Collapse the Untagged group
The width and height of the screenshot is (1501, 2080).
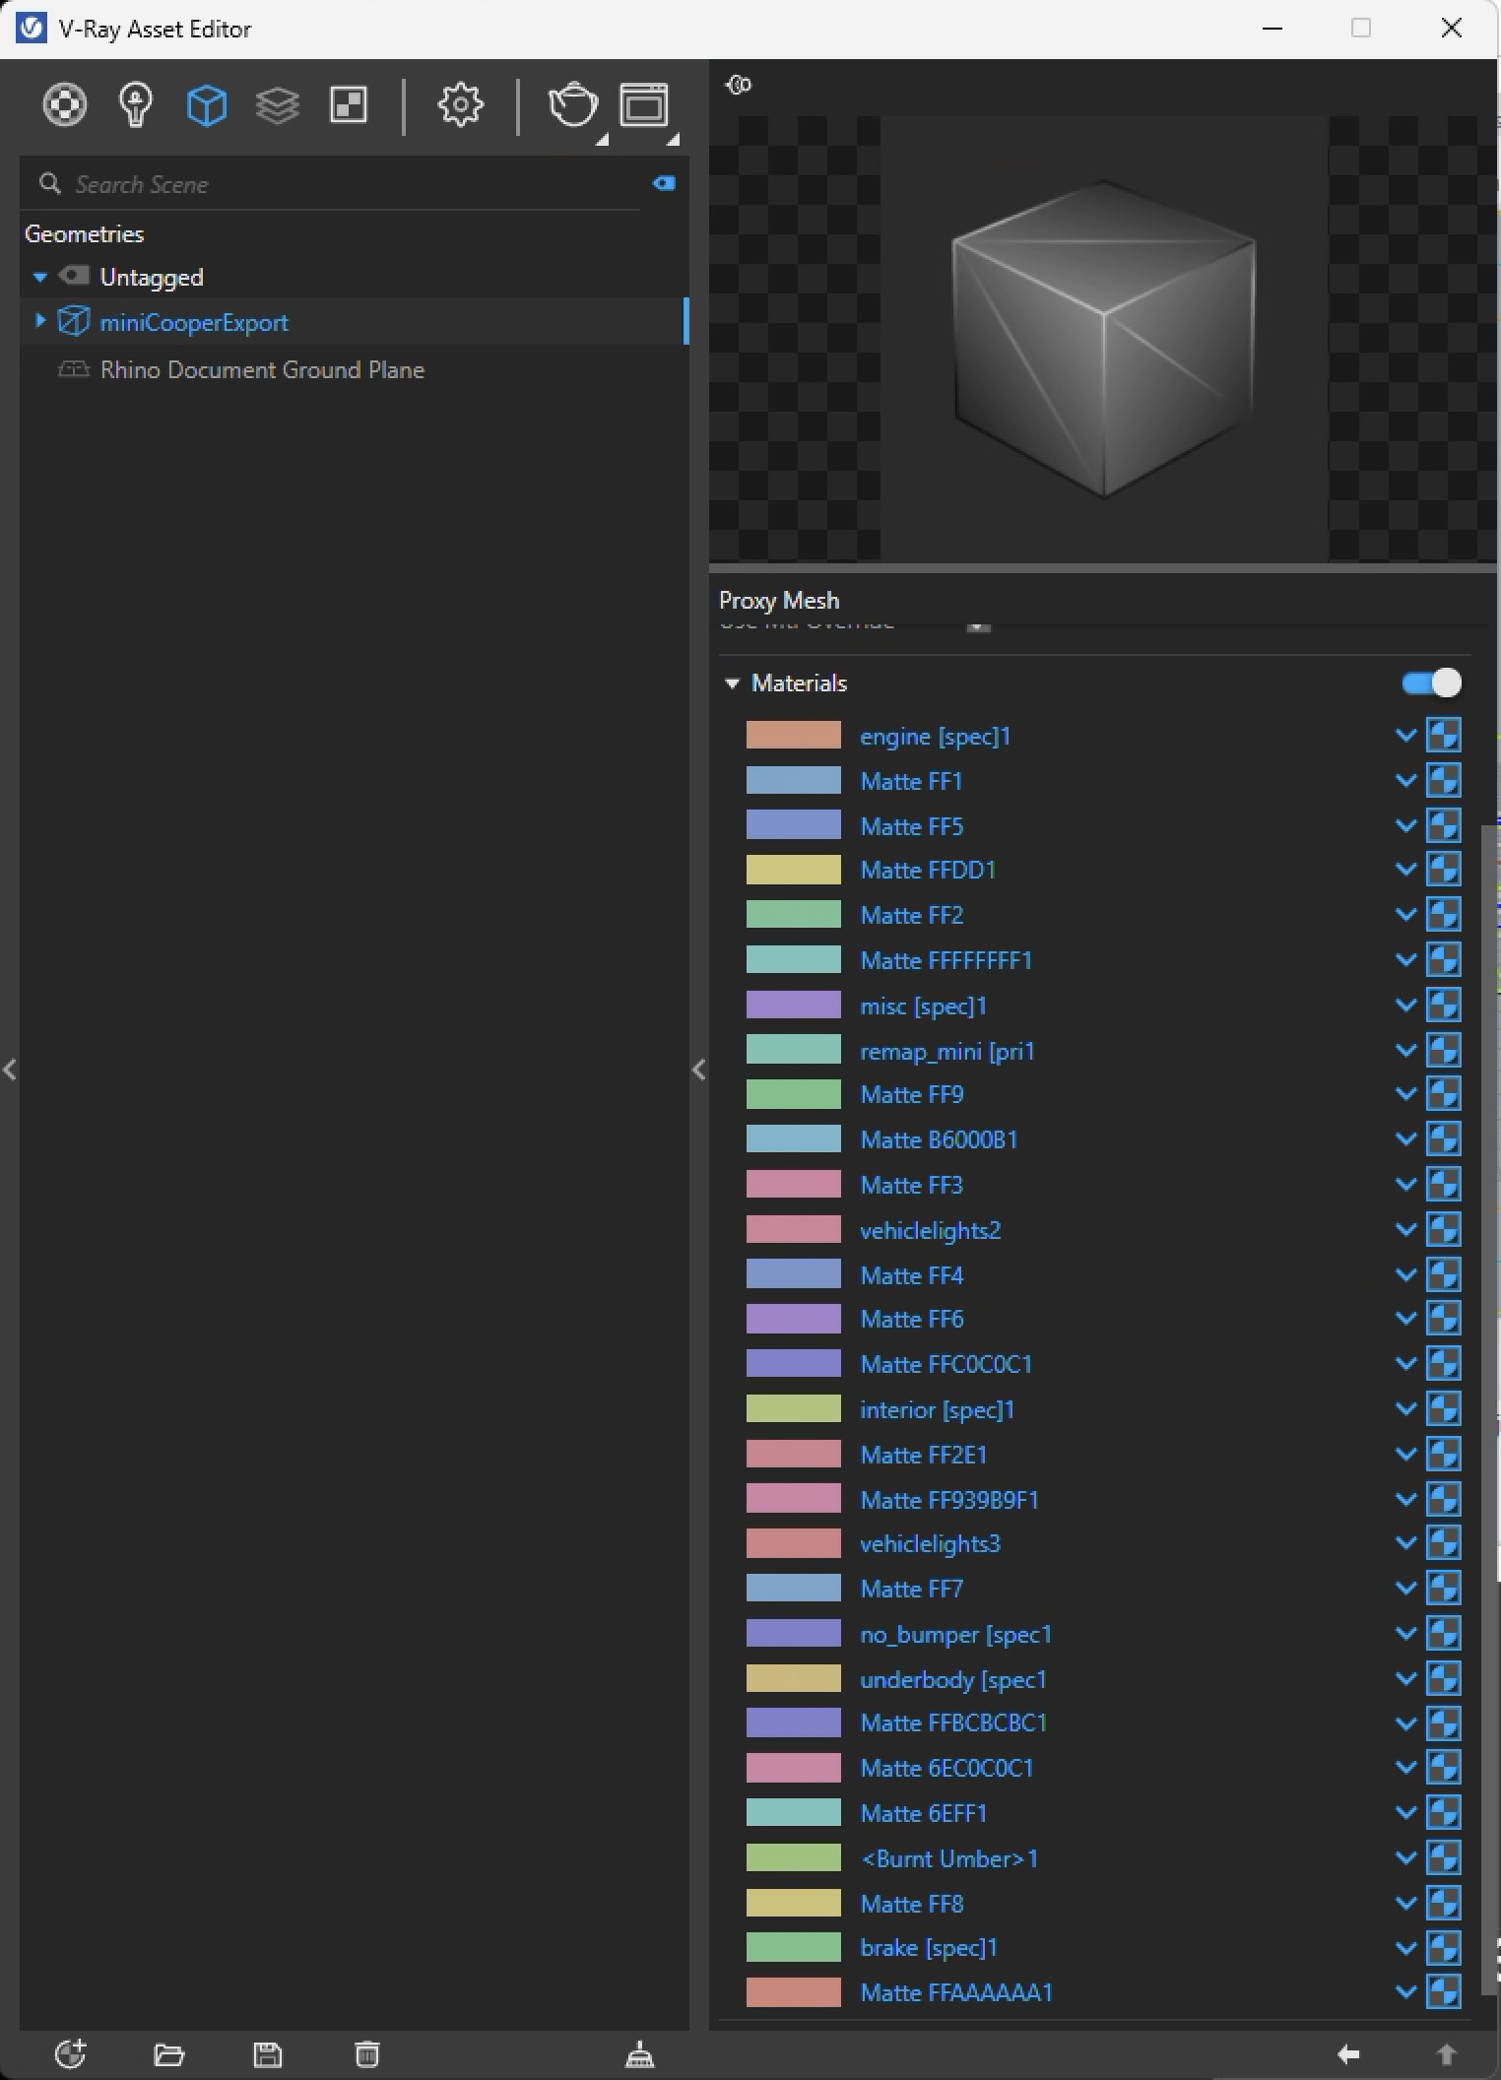coord(39,278)
